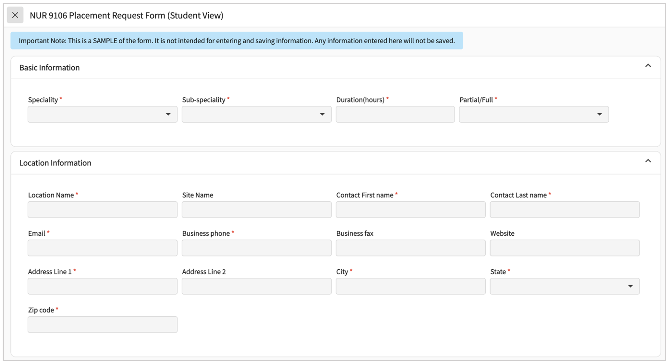Screen dimensions: 668x363
Task: Open the State dropdown list
Action: (565, 286)
